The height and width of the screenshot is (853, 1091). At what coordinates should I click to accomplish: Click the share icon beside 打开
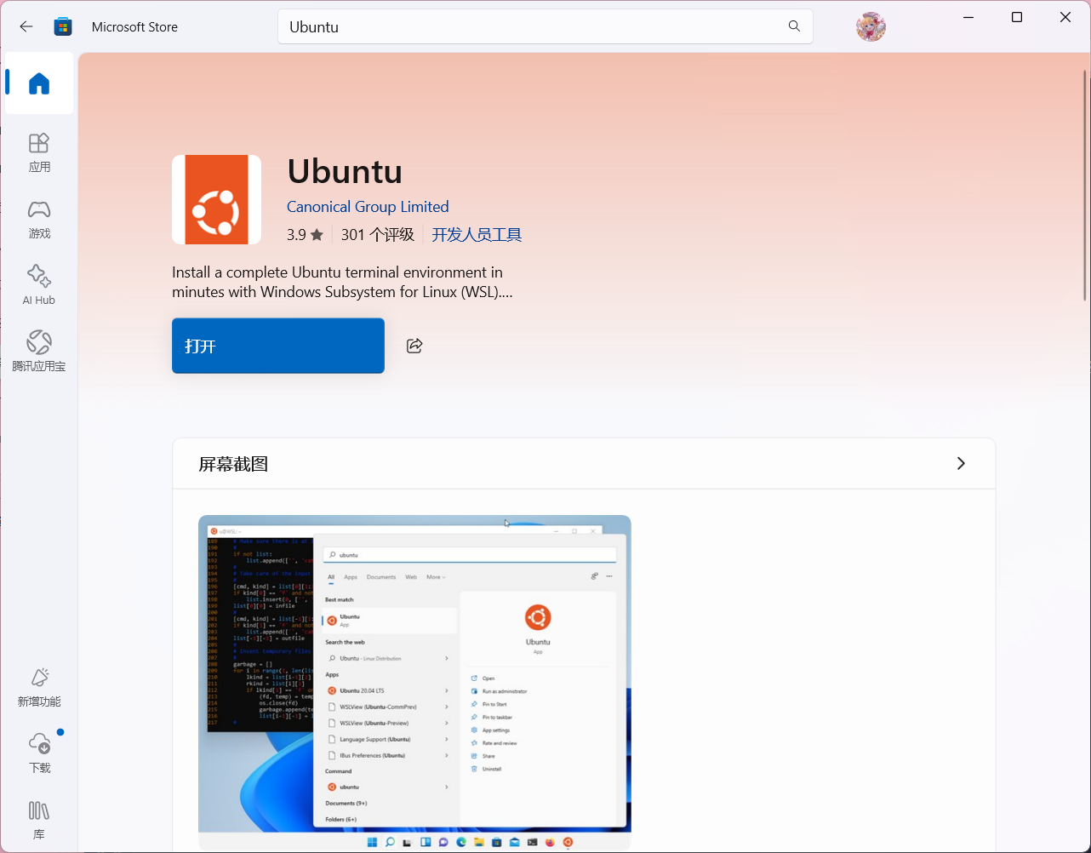(x=414, y=346)
